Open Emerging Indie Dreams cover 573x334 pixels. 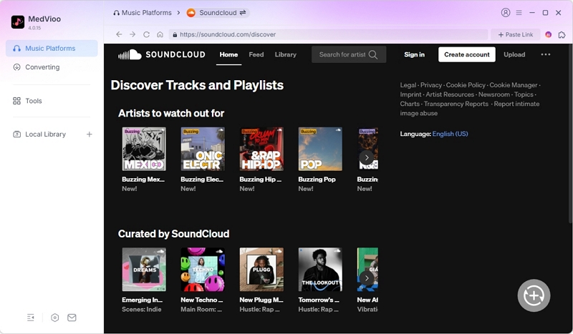click(x=144, y=270)
